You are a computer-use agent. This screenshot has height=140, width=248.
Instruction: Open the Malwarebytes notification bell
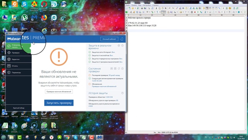pos(122,39)
